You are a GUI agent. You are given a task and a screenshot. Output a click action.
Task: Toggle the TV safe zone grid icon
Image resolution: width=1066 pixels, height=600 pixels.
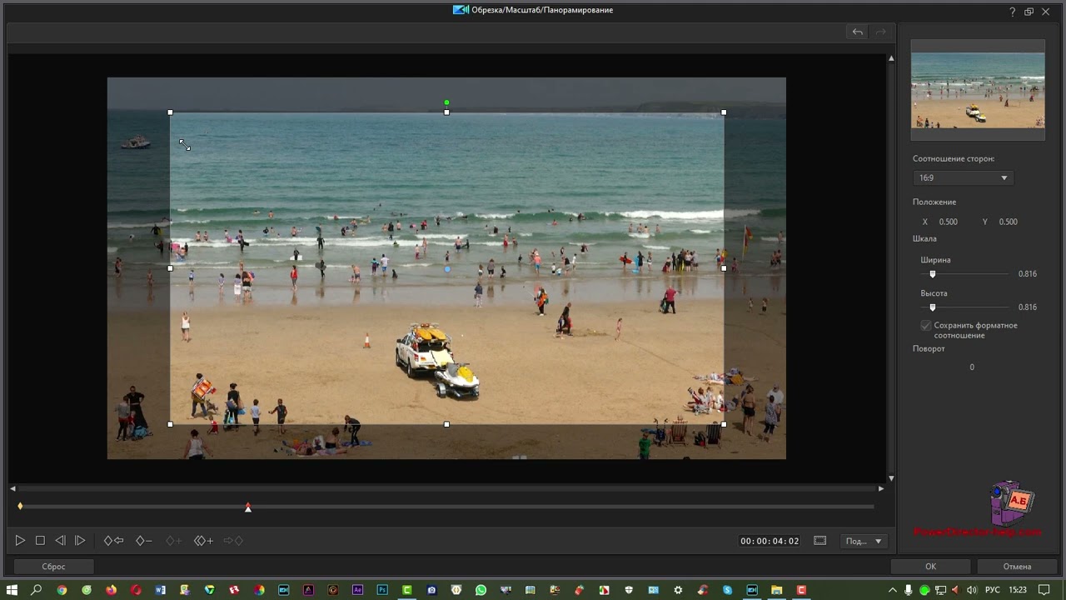click(x=820, y=541)
